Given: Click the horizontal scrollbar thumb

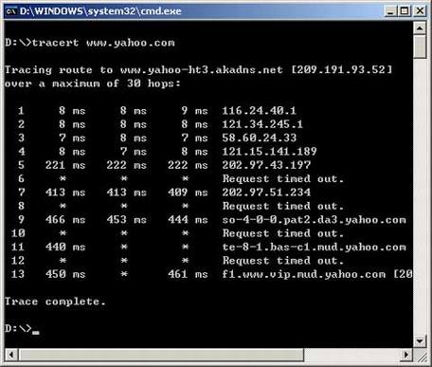Looking at the screenshot, I should pos(161,355).
